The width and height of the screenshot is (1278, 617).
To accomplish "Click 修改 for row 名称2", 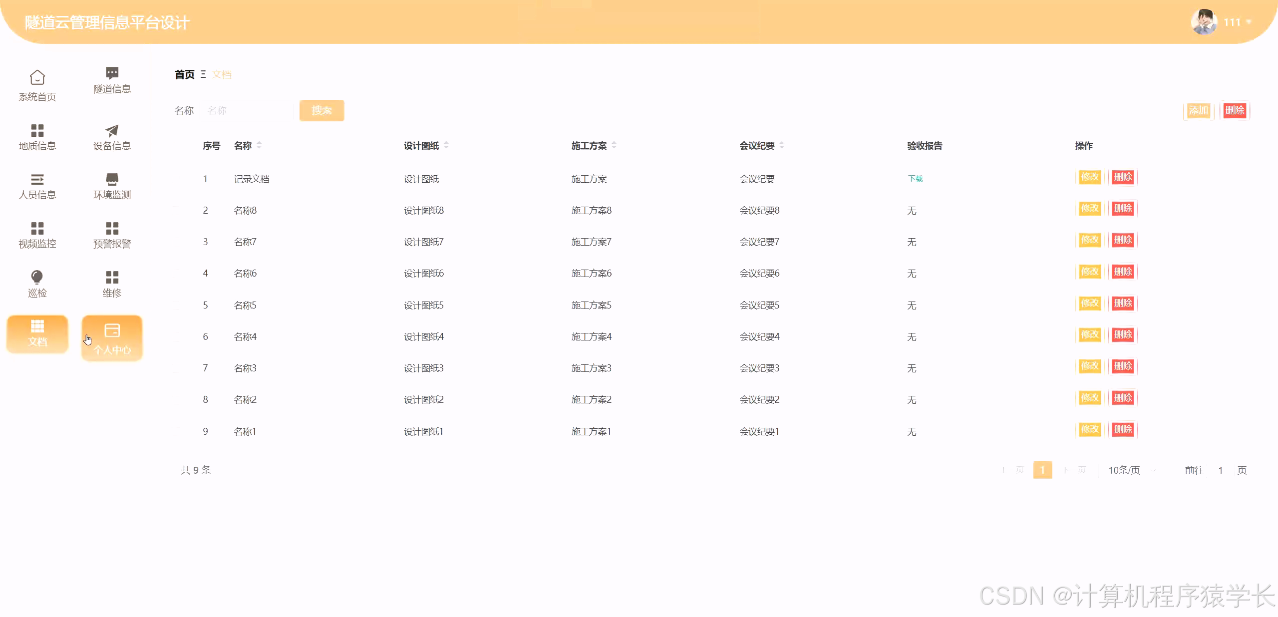I will point(1089,398).
